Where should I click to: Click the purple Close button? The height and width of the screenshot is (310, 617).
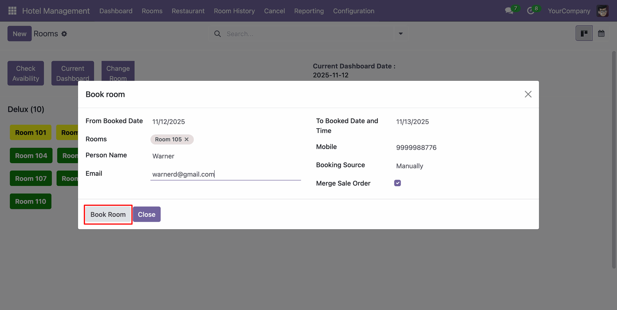147,214
